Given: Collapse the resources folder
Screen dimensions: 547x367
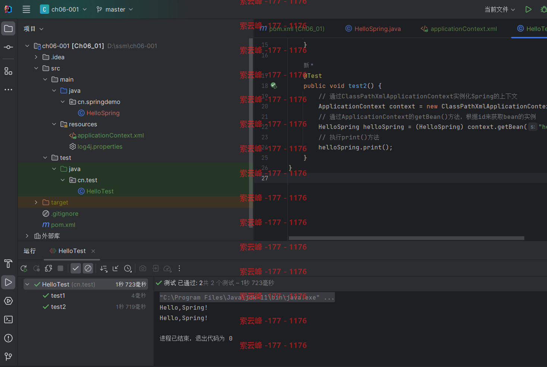Looking at the screenshot, I should pos(54,124).
